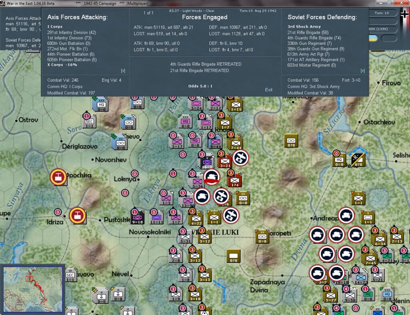410x315 pixels.
Task: Click the 1st Infantry Division (73) entry
Action: (x=69, y=38)
